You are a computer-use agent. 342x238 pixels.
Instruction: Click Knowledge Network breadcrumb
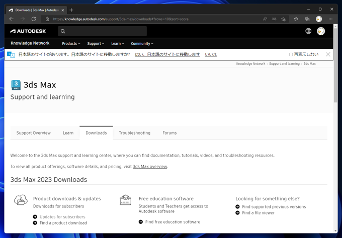pyautogui.click(x=250, y=64)
